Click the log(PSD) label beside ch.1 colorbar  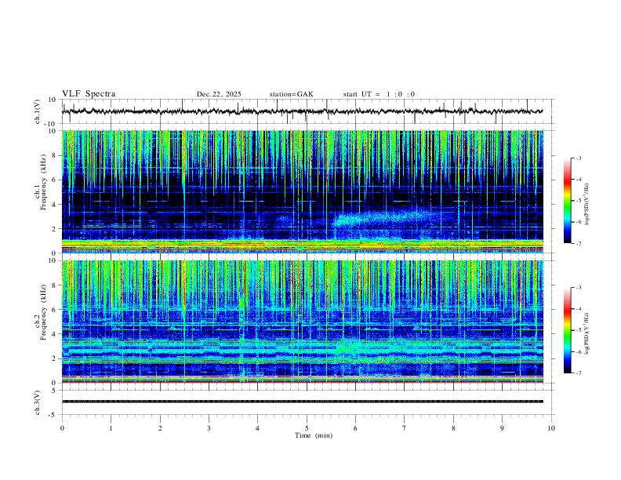tap(586, 205)
